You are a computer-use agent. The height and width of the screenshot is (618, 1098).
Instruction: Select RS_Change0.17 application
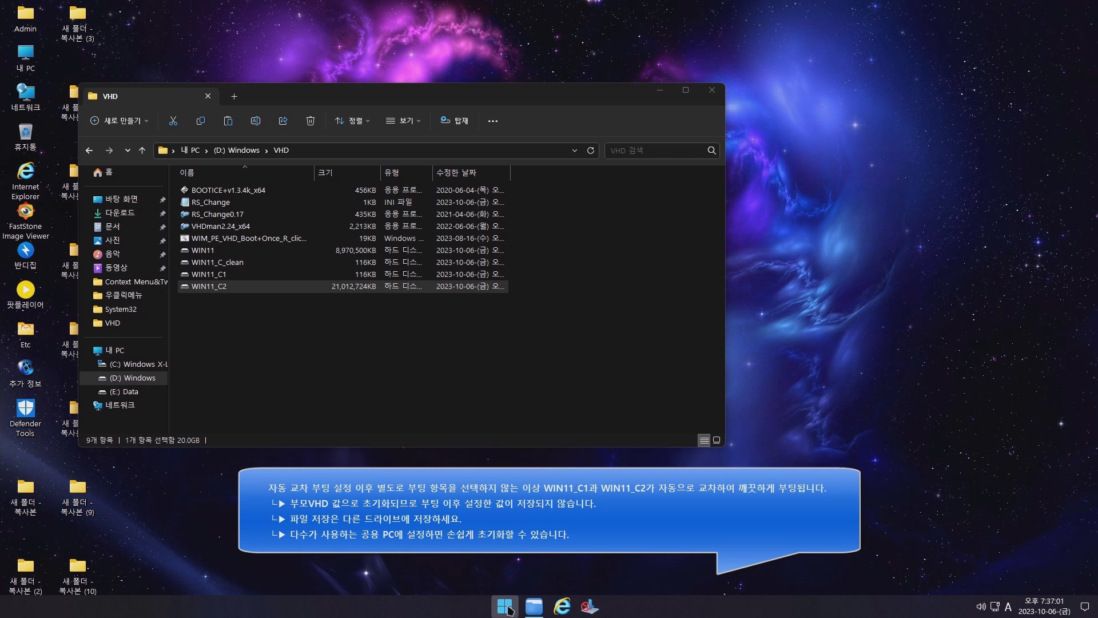[x=343, y=214]
